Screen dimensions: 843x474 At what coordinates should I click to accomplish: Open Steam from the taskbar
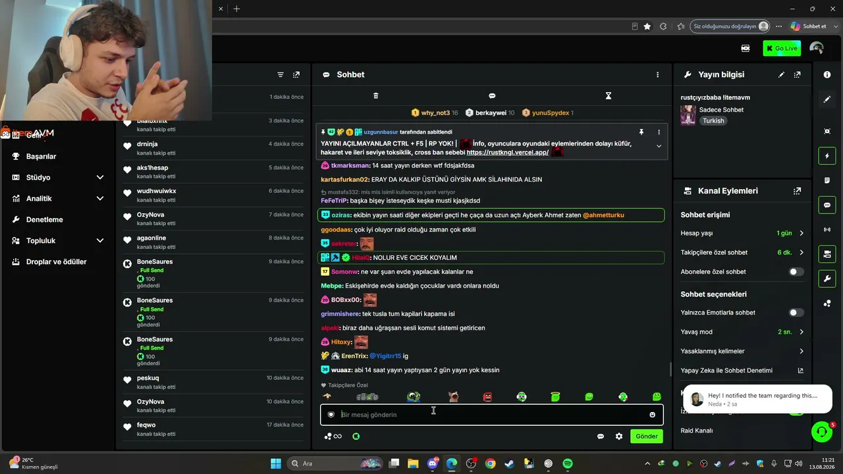click(510, 463)
